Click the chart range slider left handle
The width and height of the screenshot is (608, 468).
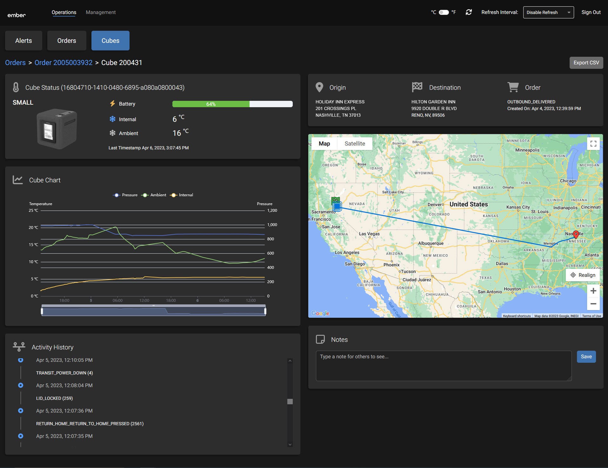42,311
